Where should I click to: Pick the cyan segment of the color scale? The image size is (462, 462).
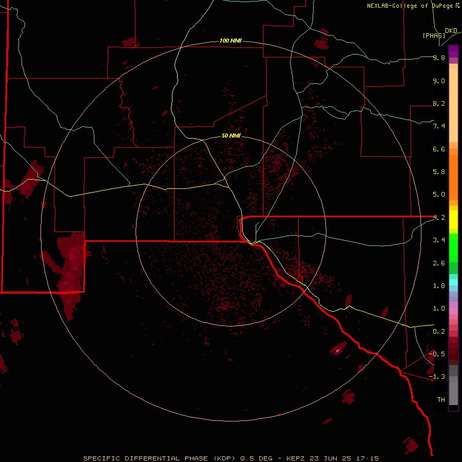tap(453, 282)
